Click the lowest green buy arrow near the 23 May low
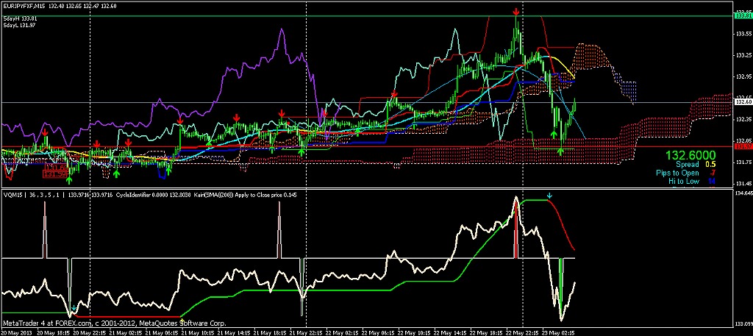The image size is (753, 336). (x=560, y=151)
